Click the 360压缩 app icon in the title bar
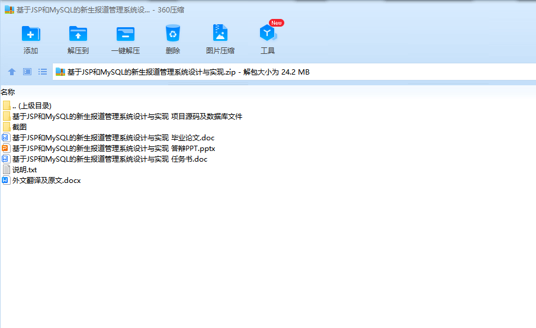 click(x=9, y=9)
